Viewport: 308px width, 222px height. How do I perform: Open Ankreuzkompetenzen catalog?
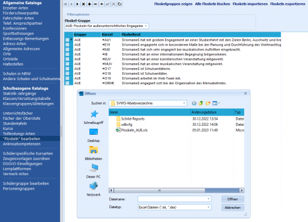click(x=22, y=144)
